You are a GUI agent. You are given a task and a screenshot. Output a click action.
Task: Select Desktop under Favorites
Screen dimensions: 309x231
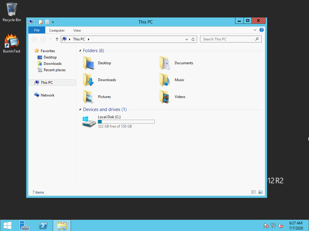coord(50,57)
